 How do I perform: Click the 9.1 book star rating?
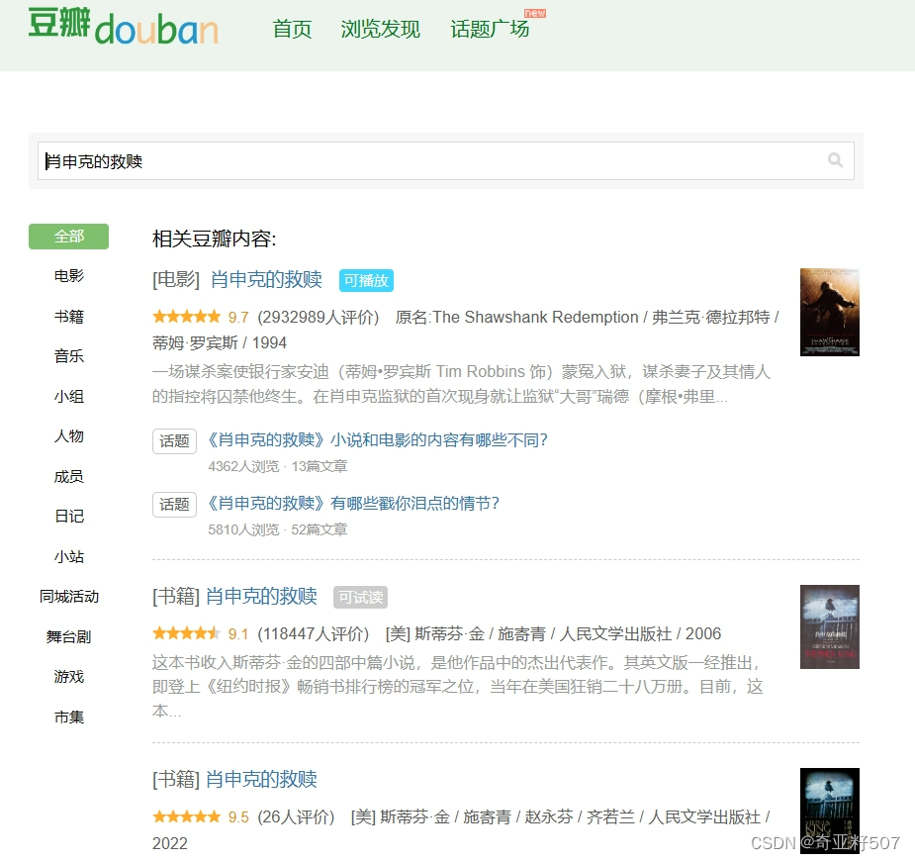point(201,633)
